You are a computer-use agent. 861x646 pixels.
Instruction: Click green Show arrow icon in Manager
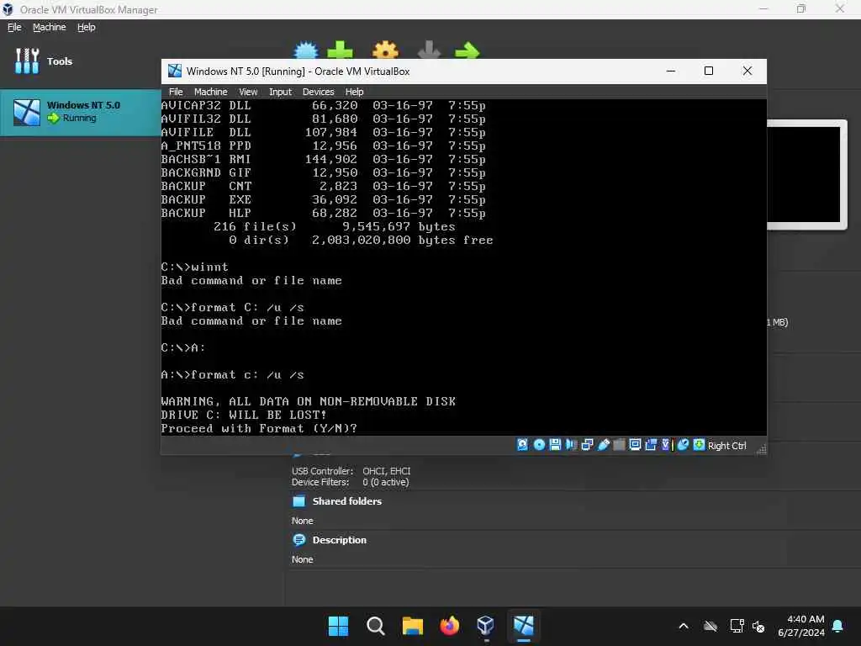[x=467, y=50]
